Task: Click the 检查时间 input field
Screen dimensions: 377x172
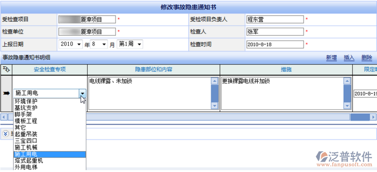Action: pyautogui.click(x=275, y=44)
